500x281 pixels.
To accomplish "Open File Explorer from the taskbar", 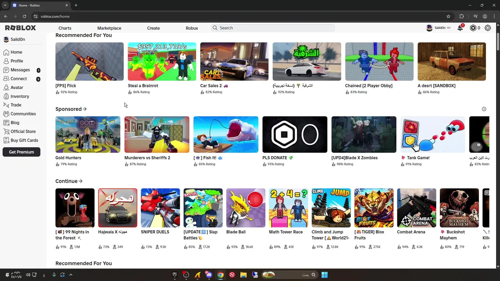I will click(x=243, y=275).
